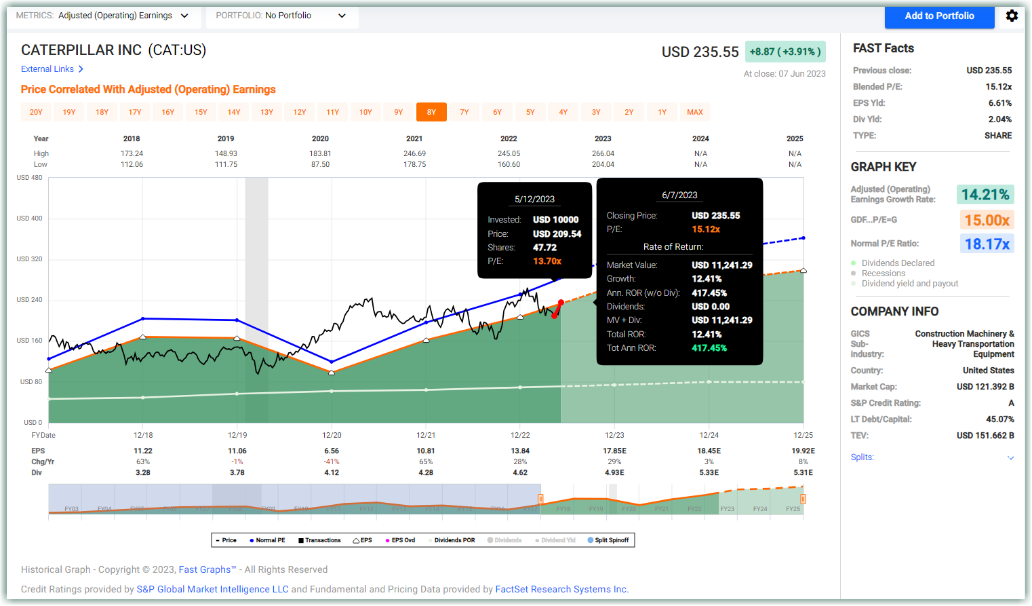Expand the Splits section

point(1010,457)
